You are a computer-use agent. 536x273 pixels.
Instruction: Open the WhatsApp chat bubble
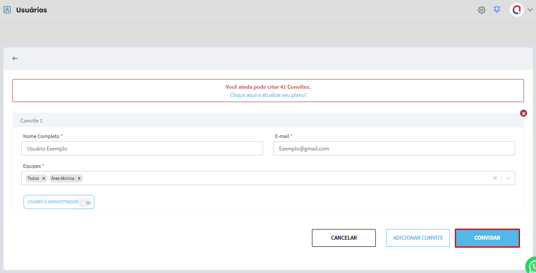click(x=531, y=266)
